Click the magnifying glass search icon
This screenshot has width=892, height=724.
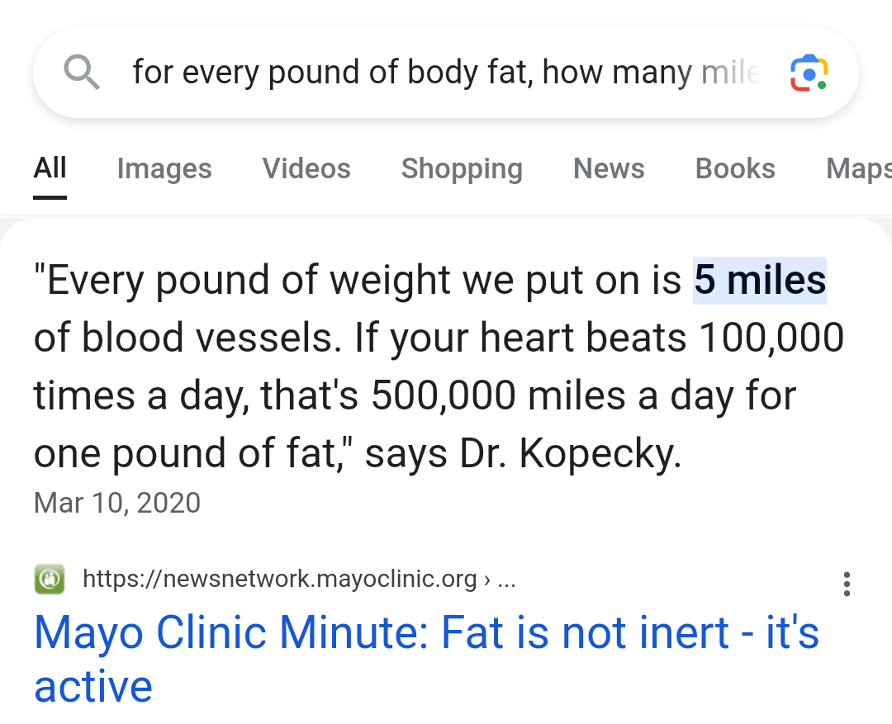tap(82, 72)
